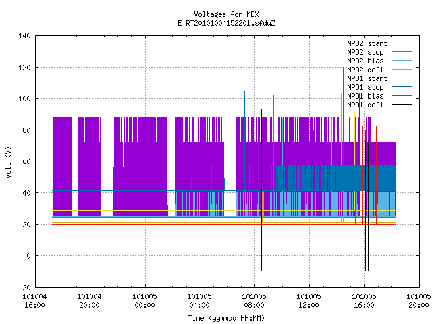Click the dark blue NPD1 stop legend line
The width and height of the screenshot is (432, 324).
click(402, 87)
